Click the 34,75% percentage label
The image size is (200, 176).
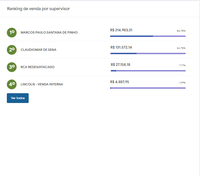click(x=181, y=48)
